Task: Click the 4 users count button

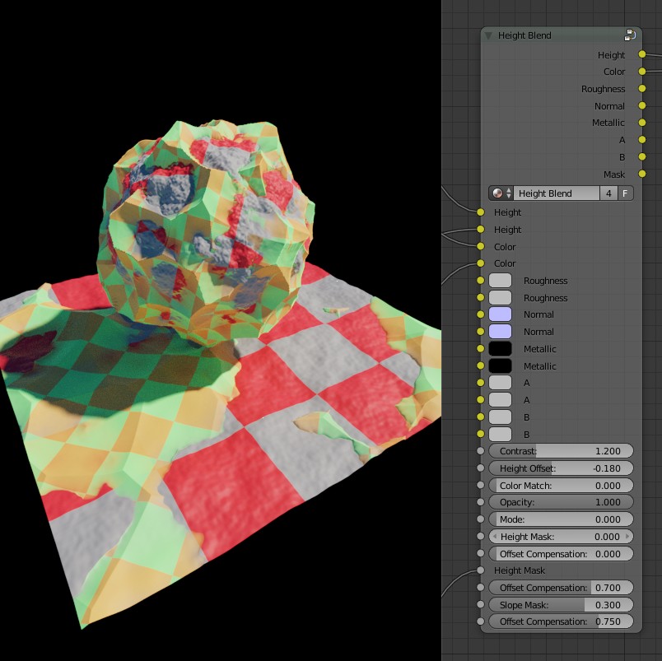Action: 608,193
